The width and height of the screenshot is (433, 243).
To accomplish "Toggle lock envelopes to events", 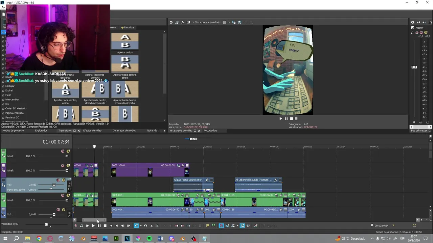I will click(242, 226).
